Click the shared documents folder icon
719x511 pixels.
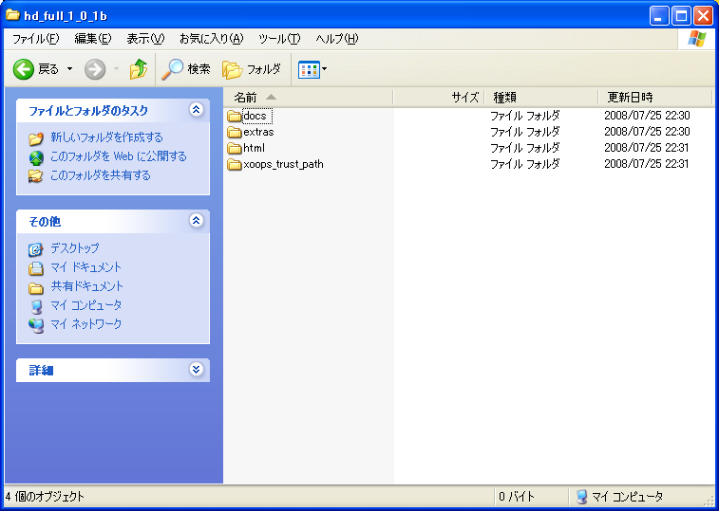pyautogui.click(x=36, y=287)
